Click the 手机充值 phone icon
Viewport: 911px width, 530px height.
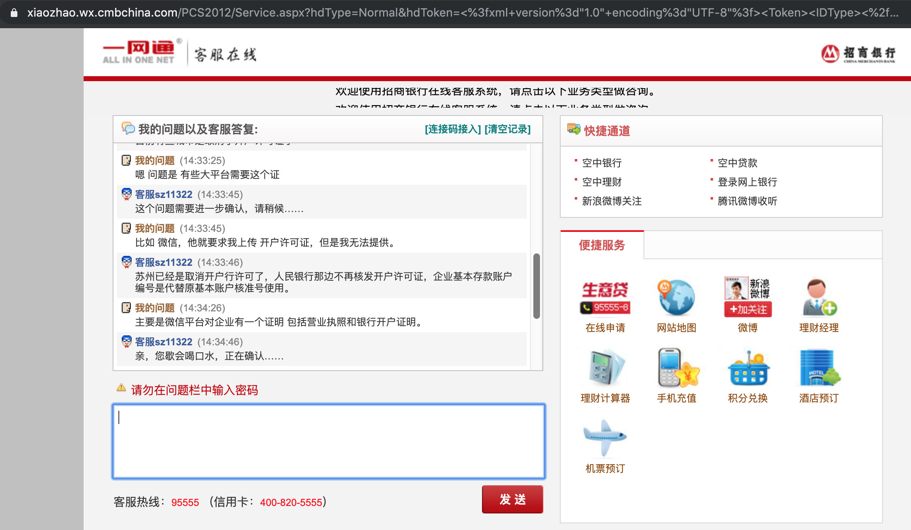[x=676, y=368]
